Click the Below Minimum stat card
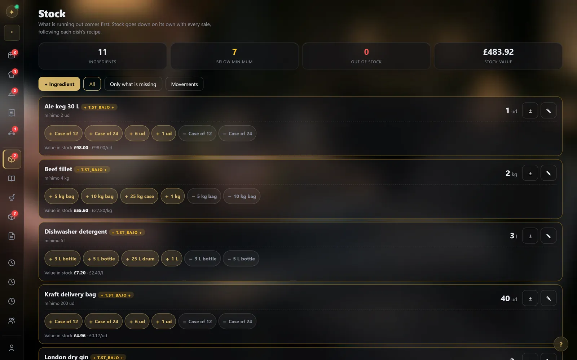The height and width of the screenshot is (360, 577). pyautogui.click(x=234, y=56)
